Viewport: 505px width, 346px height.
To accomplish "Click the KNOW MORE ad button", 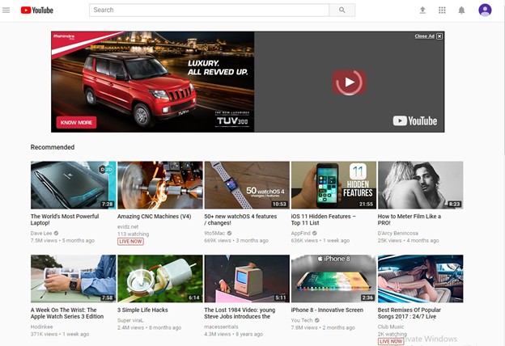I will coord(76,122).
